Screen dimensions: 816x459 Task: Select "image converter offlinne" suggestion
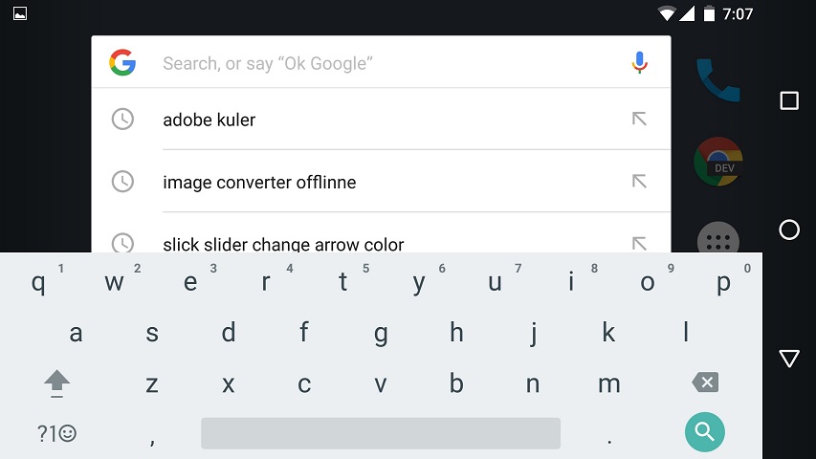point(259,182)
